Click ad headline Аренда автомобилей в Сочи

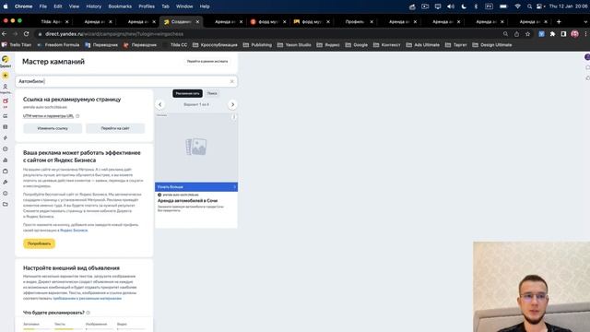187,201
